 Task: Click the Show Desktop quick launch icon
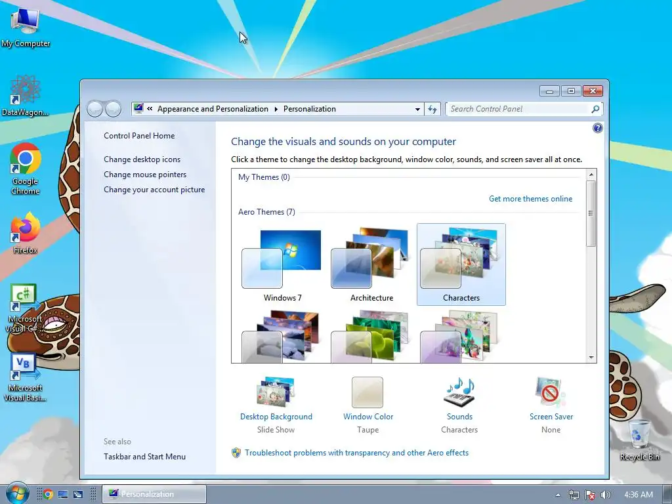coord(63,494)
